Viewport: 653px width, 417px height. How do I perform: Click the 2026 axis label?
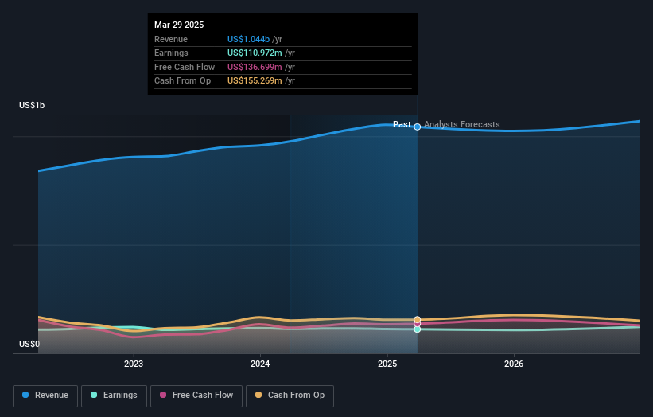click(514, 364)
